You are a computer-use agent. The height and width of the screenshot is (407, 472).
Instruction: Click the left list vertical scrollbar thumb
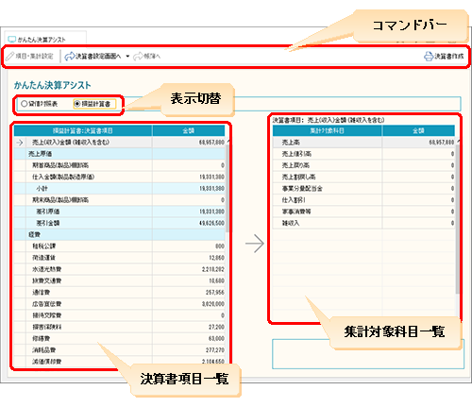(x=228, y=189)
